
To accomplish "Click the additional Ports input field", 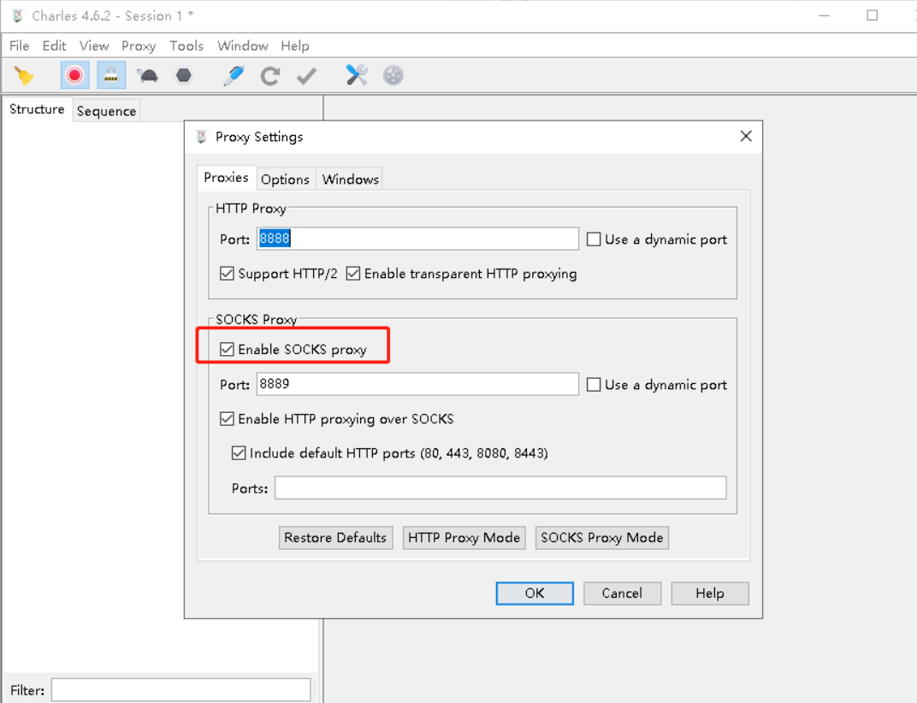I will point(500,487).
